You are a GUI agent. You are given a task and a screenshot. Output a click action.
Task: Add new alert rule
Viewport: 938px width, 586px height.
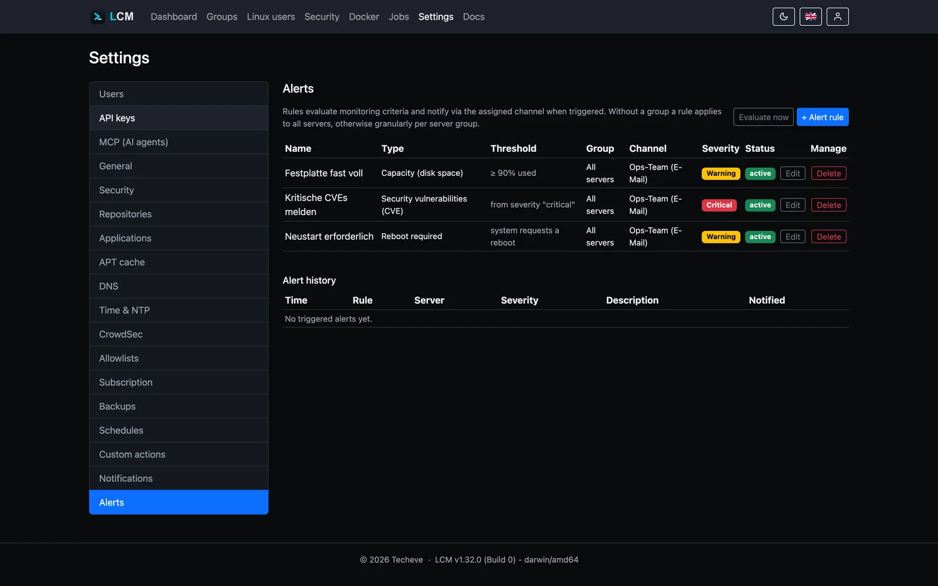pyautogui.click(x=822, y=117)
